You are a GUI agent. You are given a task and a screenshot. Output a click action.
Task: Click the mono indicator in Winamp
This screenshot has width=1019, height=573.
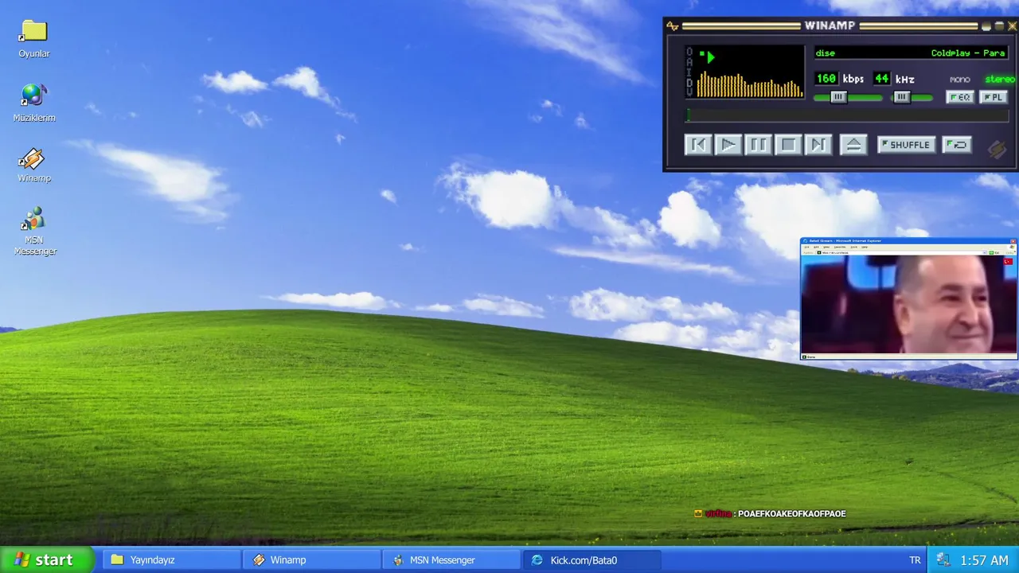coord(959,80)
